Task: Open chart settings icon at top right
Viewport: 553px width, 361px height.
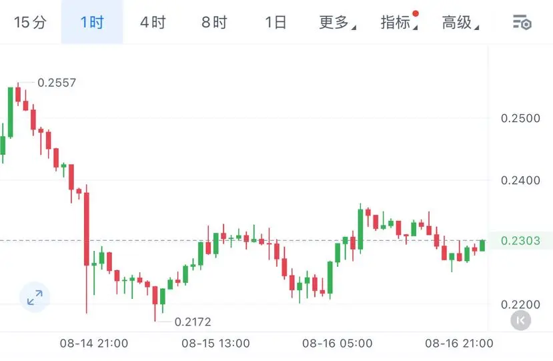Action: click(522, 23)
